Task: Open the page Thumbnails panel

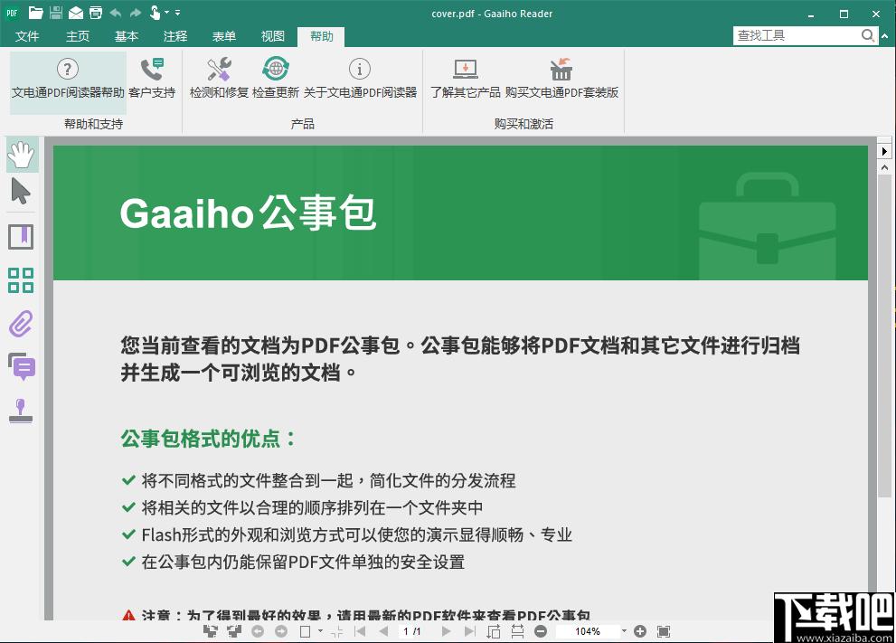Action: [x=21, y=280]
